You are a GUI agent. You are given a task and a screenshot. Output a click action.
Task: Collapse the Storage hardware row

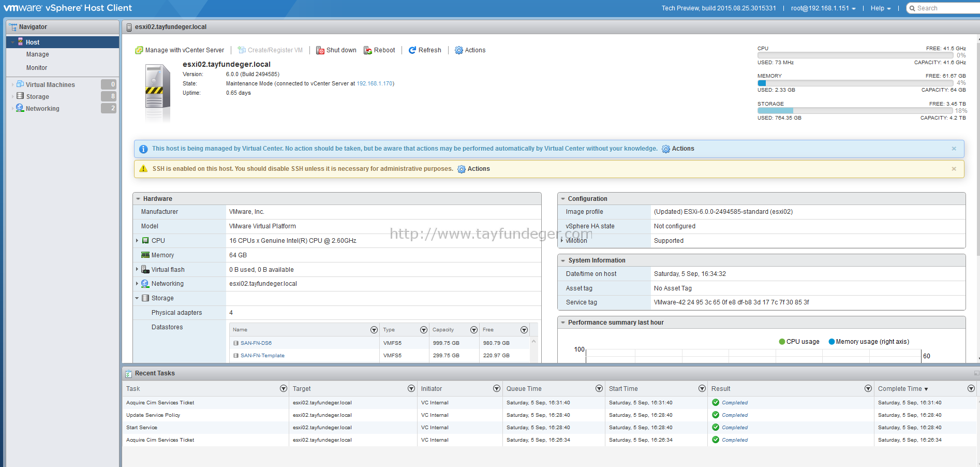click(x=137, y=298)
